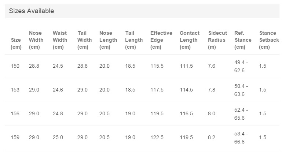This screenshot has width=285, height=153.
Task: Select the 122.5 effective edge value
Action: pos(157,137)
